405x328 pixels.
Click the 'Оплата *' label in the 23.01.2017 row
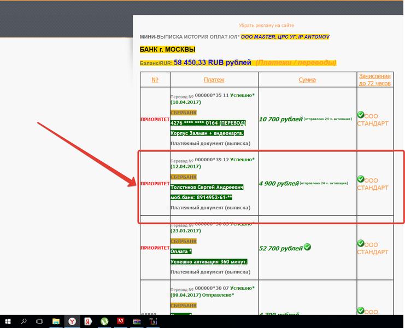point(181,251)
